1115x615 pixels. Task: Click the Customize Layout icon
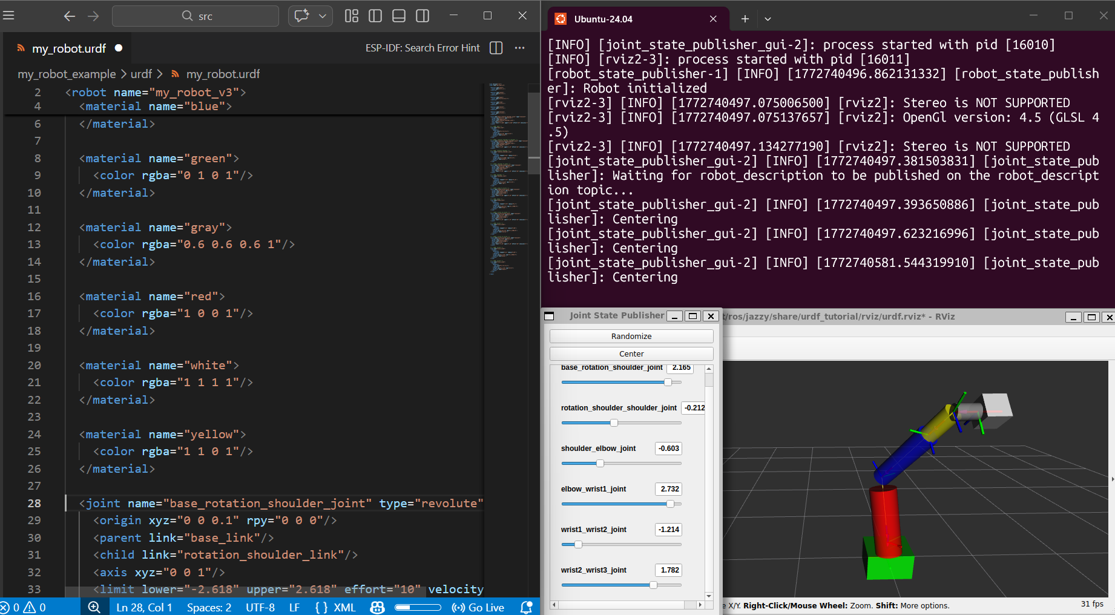pos(352,16)
